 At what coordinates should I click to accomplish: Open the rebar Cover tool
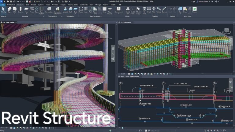(x=104, y=10)
